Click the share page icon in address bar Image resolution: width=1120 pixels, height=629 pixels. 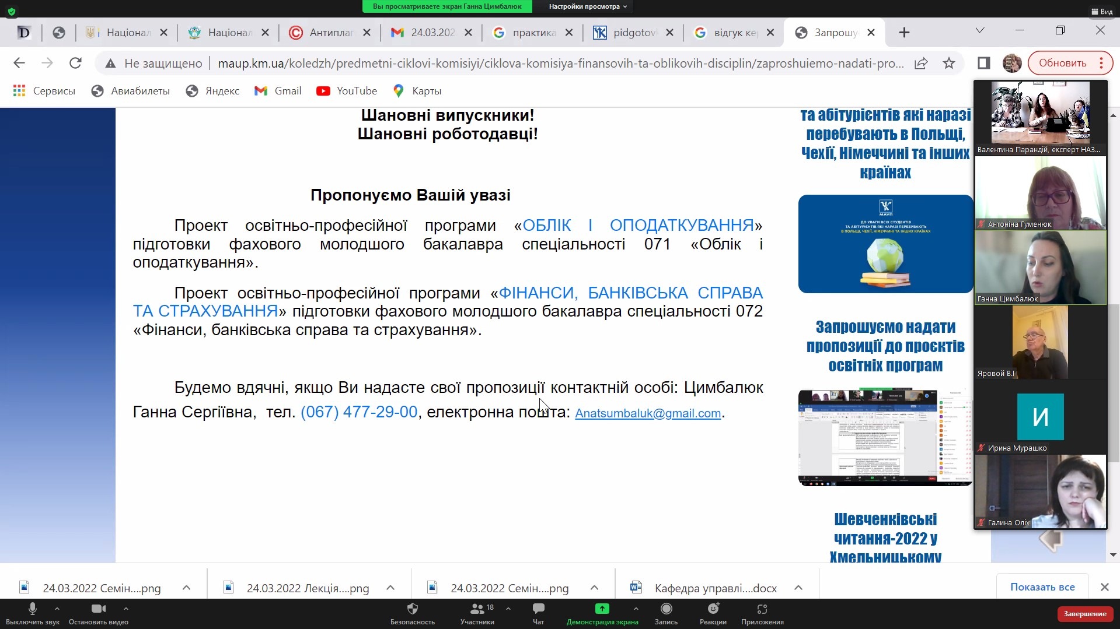[x=921, y=63]
